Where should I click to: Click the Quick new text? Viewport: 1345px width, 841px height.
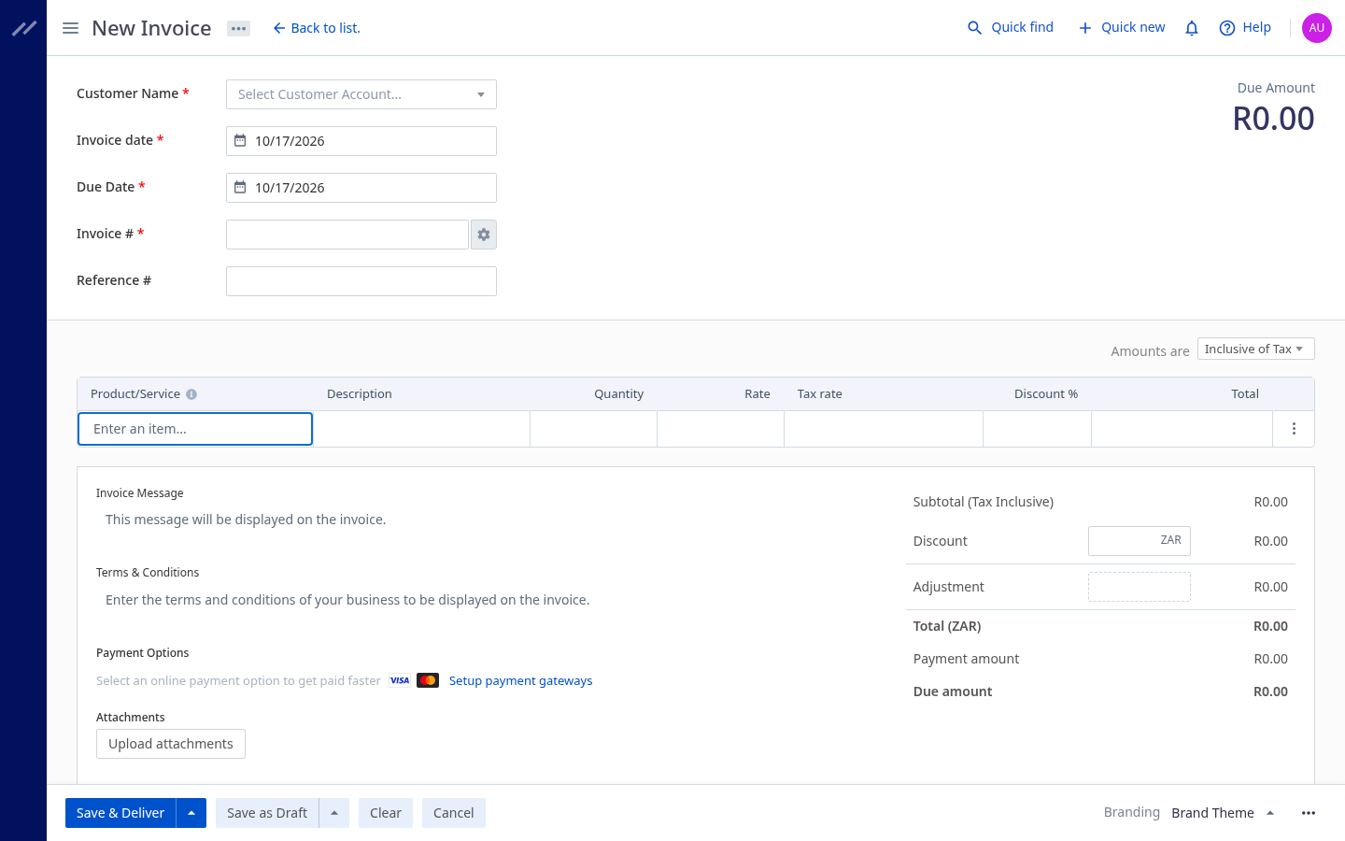[x=1133, y=27]
